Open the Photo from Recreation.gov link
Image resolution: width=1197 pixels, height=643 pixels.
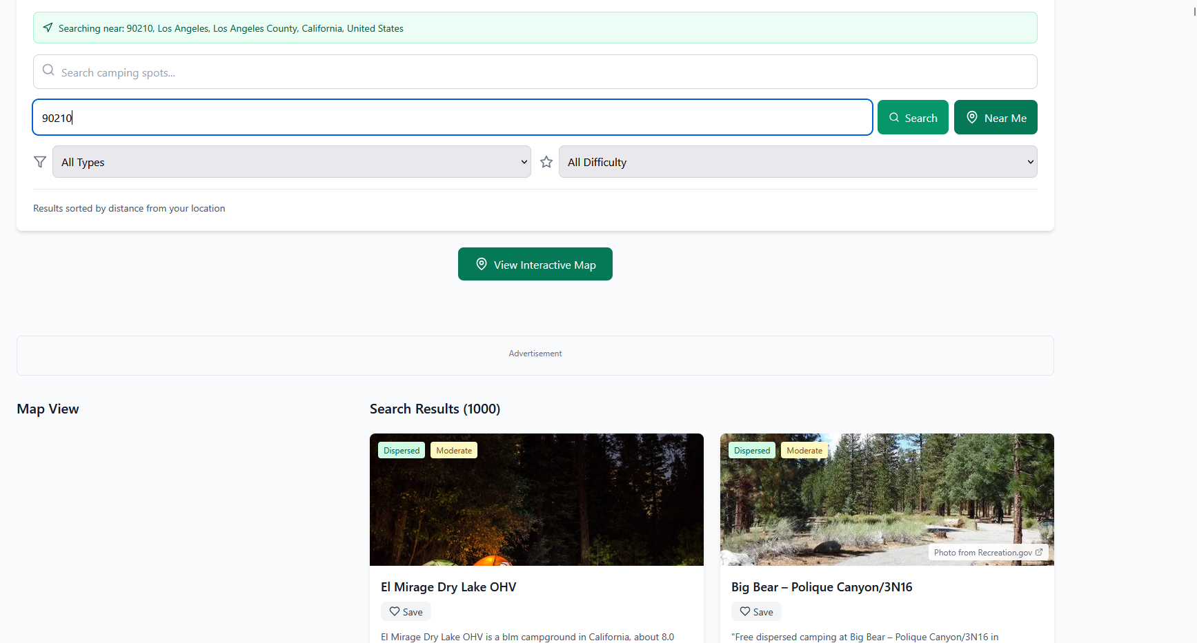tap(988, 552)
